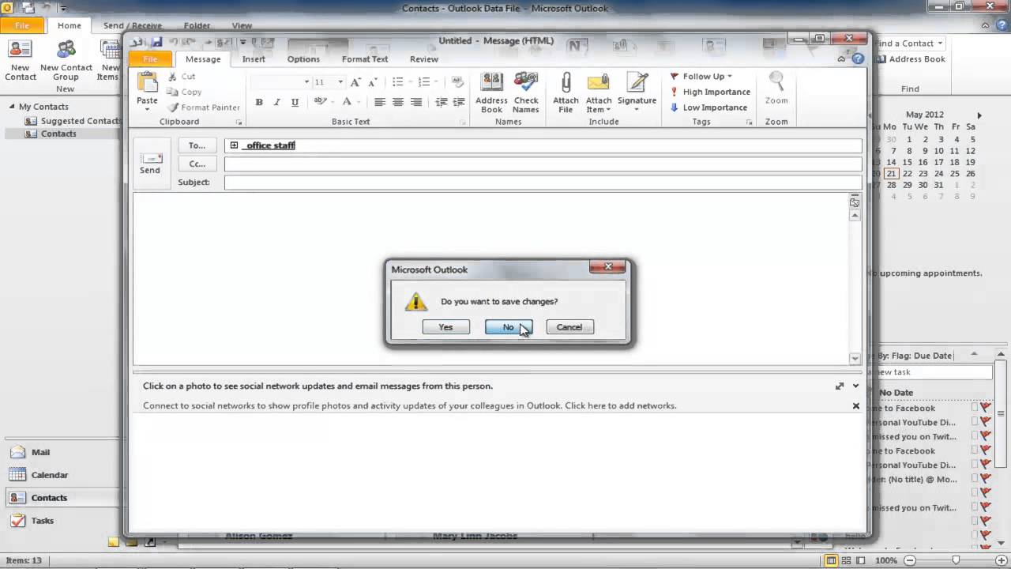The image size is (1011, 569).
Task: Center the message text
Action: [398, 102]
